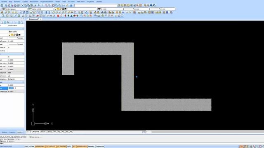Click color swatch in properties По слою row
Image resolution: width=264 pixels, height=148 pixels.
pos(9,32)
